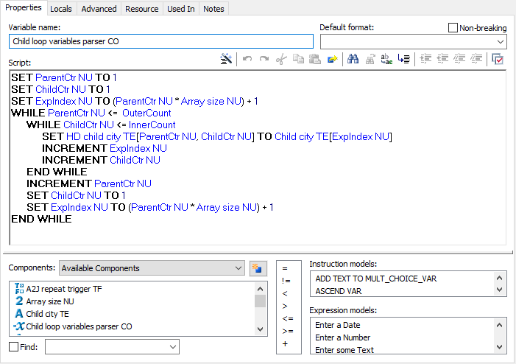Select Enter a Number expression model

click(342, 337)
